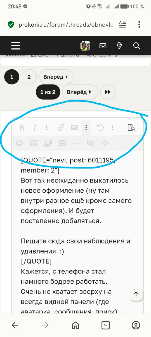Insert a spoiler with the crossed-eye icon
Screen dimensions: 151x337
tap(91, 143)
